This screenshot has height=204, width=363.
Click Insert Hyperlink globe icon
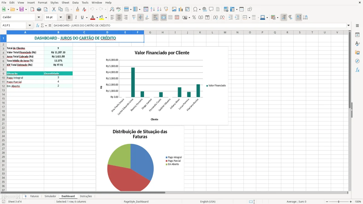[x=204, y=9]
